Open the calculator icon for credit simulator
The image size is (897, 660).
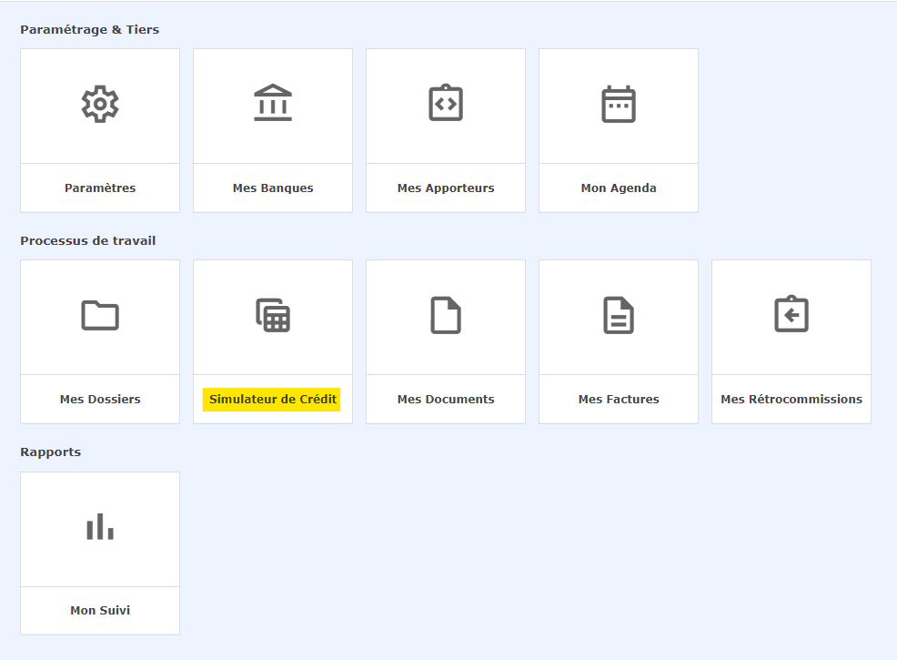pos(273,315)
